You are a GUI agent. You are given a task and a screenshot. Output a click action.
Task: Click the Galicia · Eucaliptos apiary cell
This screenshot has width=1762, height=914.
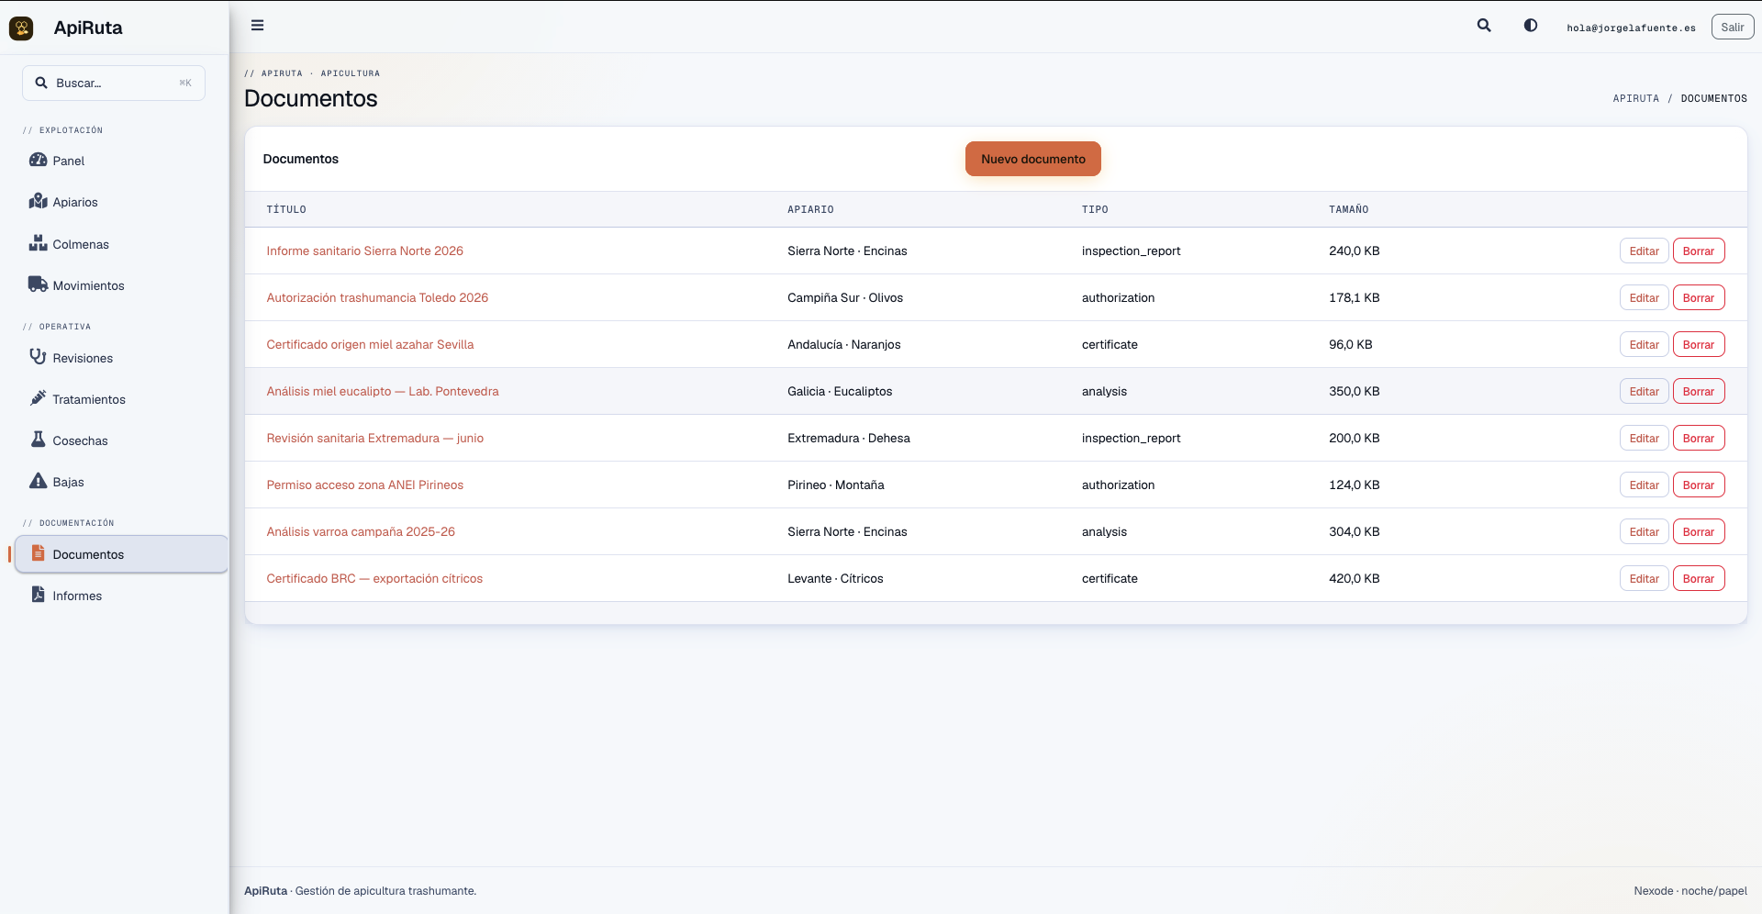840,391
